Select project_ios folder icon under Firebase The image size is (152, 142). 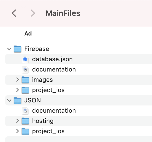[25, 90]
